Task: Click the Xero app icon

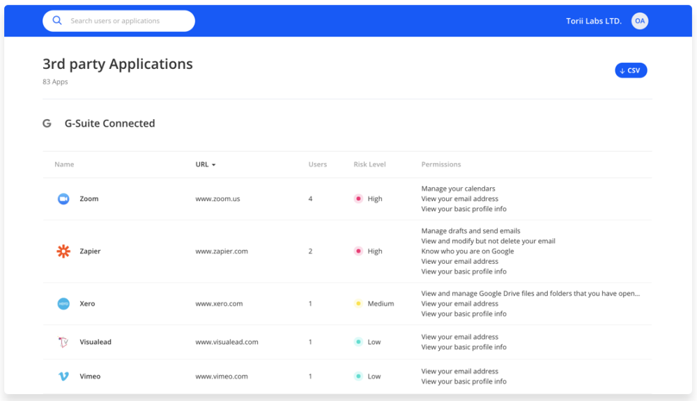Action: pos(63,304)
